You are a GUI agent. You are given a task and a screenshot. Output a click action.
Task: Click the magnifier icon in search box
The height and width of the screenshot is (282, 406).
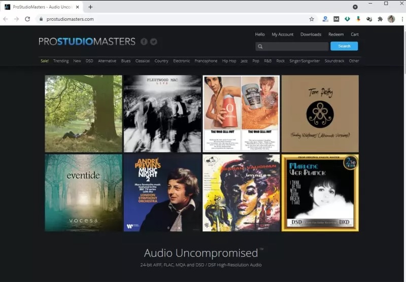[260, 46]
